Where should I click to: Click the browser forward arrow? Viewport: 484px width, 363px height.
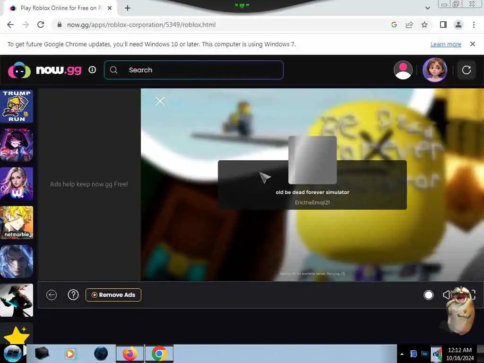pos(26,25)
